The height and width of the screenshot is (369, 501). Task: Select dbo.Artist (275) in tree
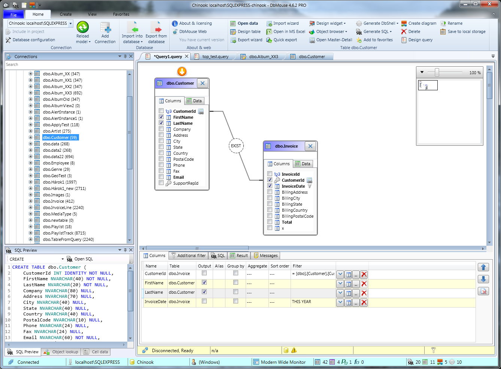tap(57, 131)
